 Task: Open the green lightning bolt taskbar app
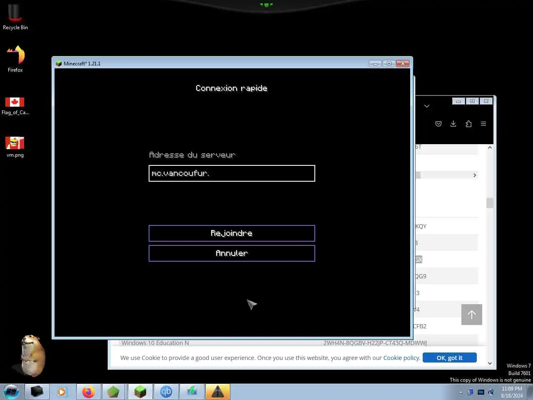192,392
